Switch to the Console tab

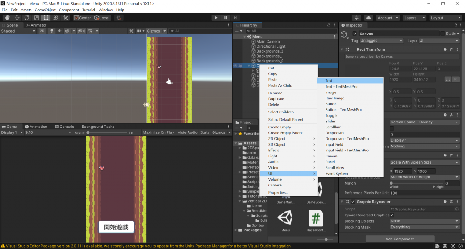pyautogui.click(x=64, y=127)
